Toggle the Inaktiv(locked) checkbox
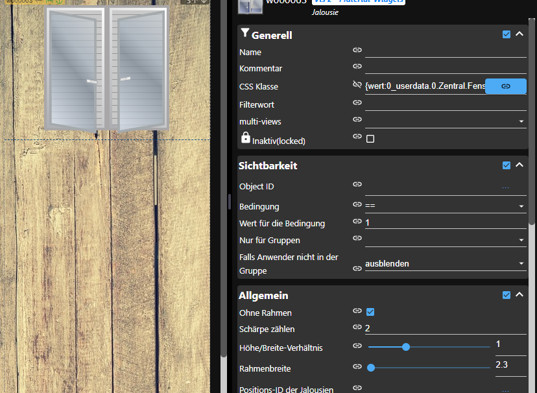537x393 pixels. pyautogui.click(x=370, y=139)
